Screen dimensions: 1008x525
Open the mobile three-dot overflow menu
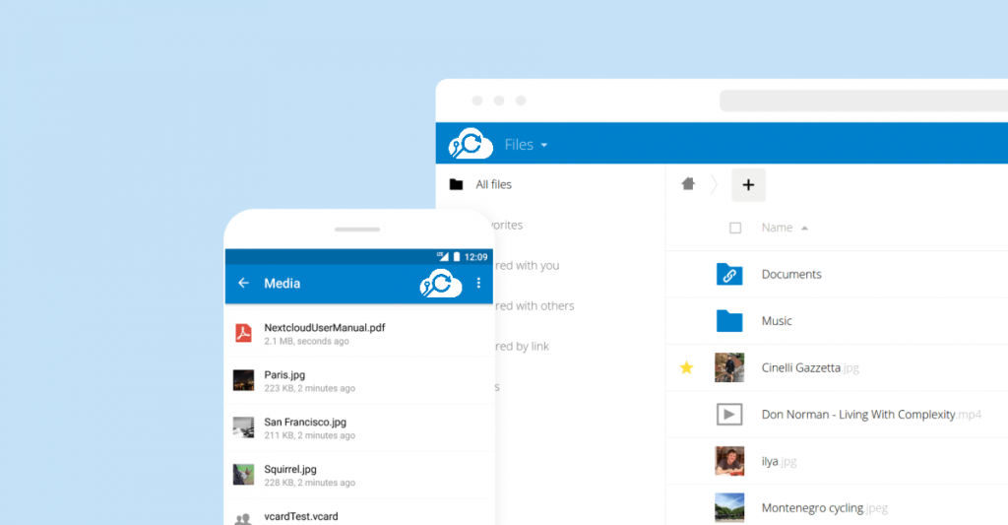coord(479,284)
